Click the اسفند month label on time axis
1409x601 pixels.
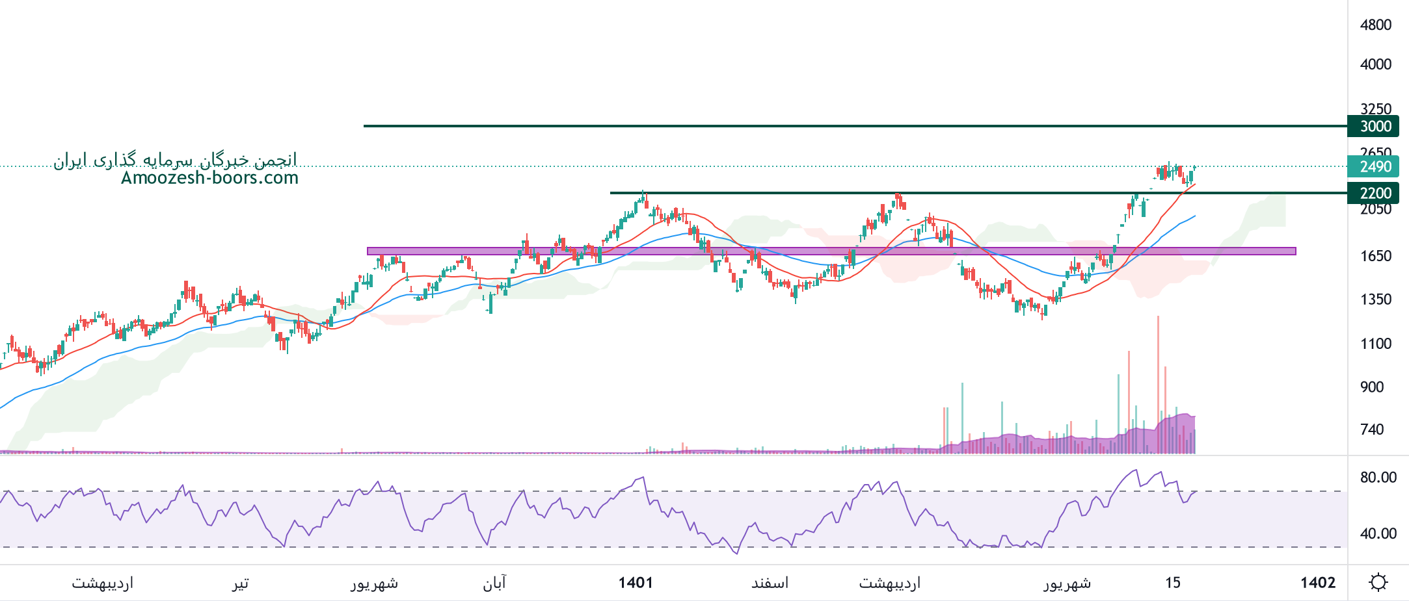[770, 583]
